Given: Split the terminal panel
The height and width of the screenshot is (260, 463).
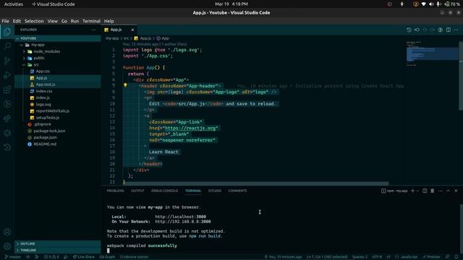Looking at the screenshot, I should pos(425,191).
